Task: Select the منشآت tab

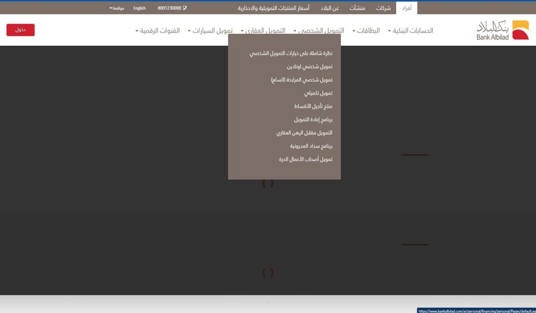Action: 357,8
